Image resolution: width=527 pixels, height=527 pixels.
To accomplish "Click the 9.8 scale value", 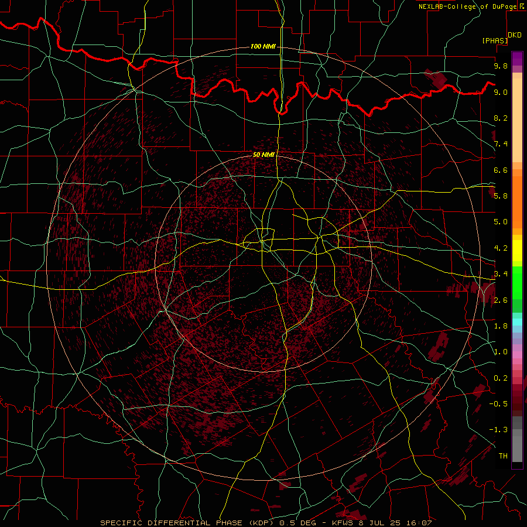I will coord(501,66).
